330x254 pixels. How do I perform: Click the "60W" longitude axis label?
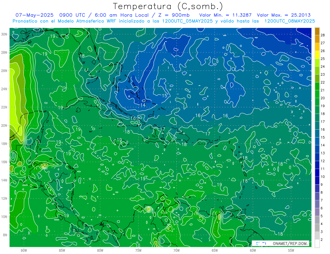253,250
